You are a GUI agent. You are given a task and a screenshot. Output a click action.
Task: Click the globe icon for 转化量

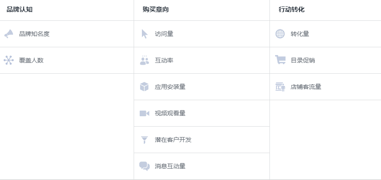(x=280, y=34)
